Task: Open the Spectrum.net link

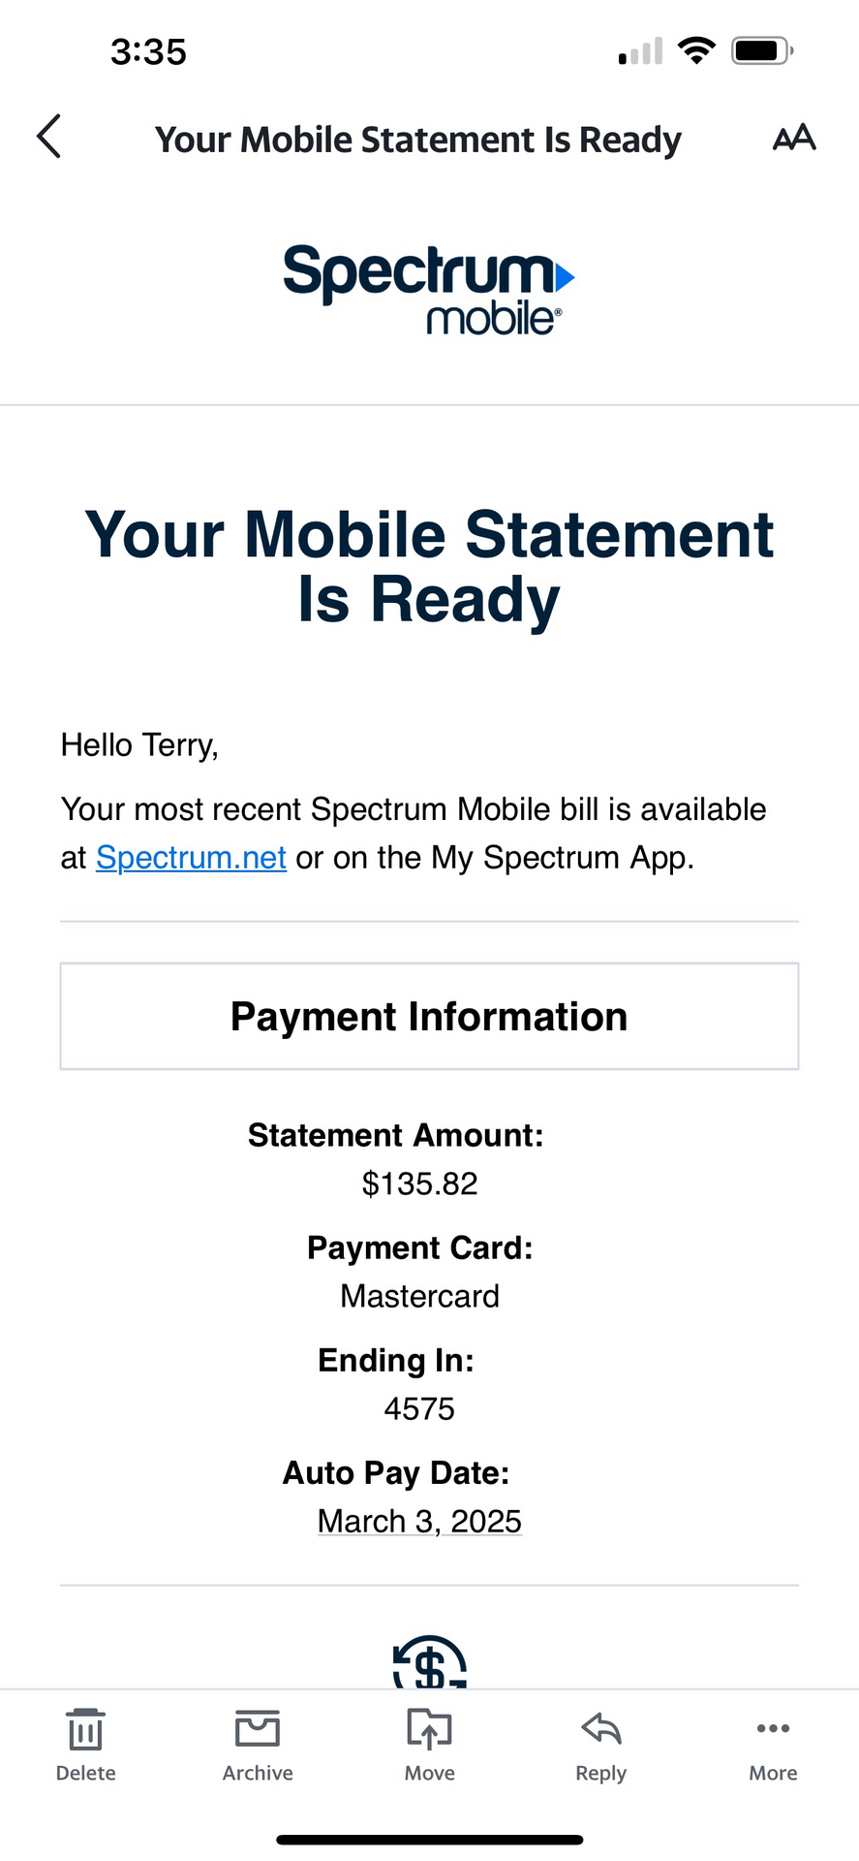Action: 191,858
